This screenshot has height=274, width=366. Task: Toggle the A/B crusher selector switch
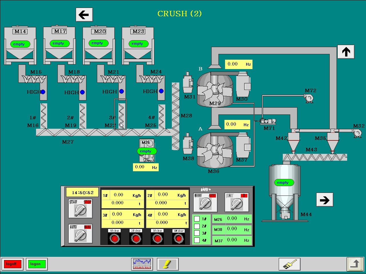click(x=236, y=204)
